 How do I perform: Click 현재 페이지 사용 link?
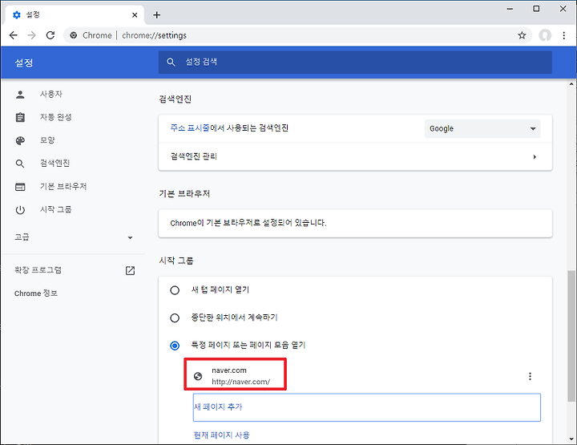click(x=221, y=435)
